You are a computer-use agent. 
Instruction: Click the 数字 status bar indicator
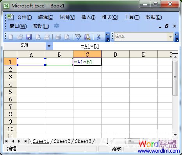116,149
